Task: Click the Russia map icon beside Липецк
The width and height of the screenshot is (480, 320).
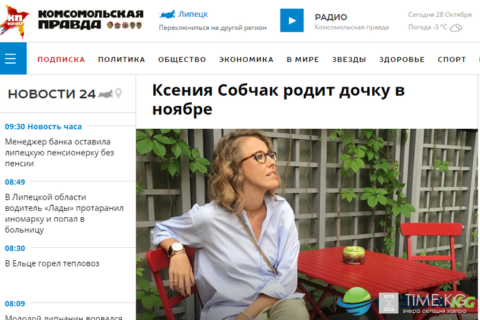Action: (167, 14)
